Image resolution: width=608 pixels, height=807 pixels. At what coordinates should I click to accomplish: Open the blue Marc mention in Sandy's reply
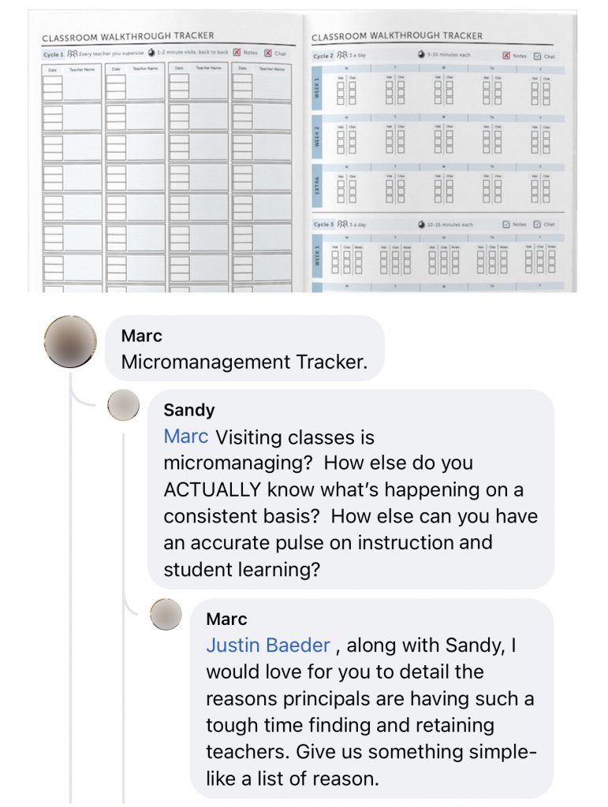click(x=185, y=437)
